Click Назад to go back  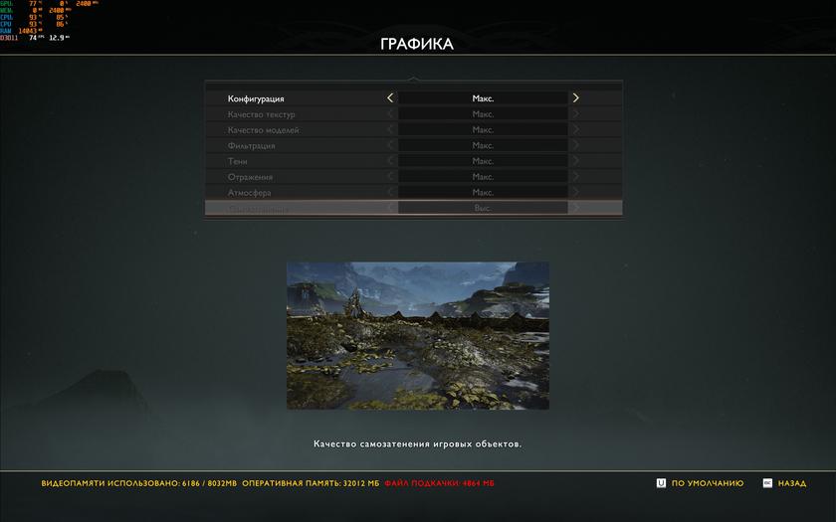point(791,483)
